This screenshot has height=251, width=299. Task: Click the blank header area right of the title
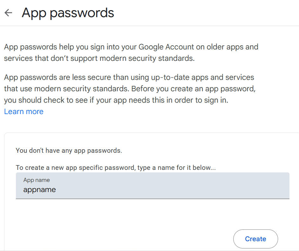(206, 13)
